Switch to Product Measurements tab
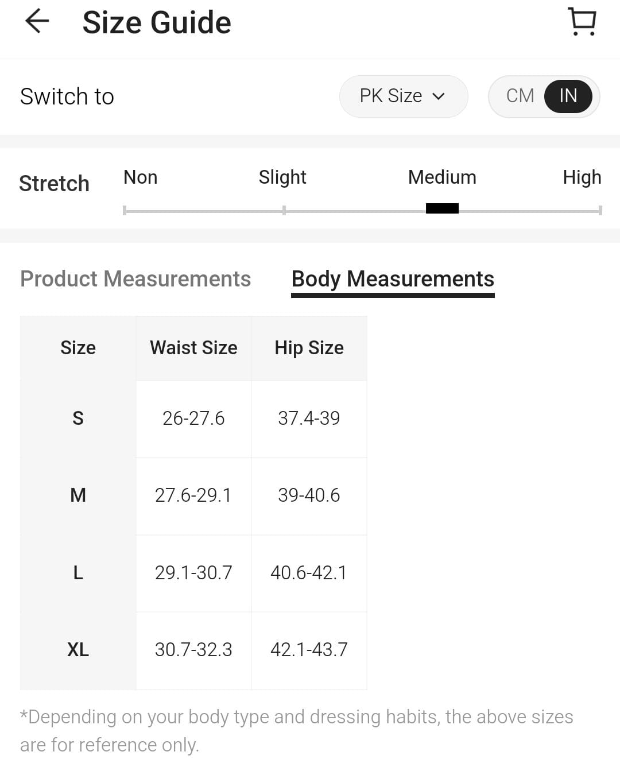The width and height of the screenshot is (620, 771). [x=135, y=279]
